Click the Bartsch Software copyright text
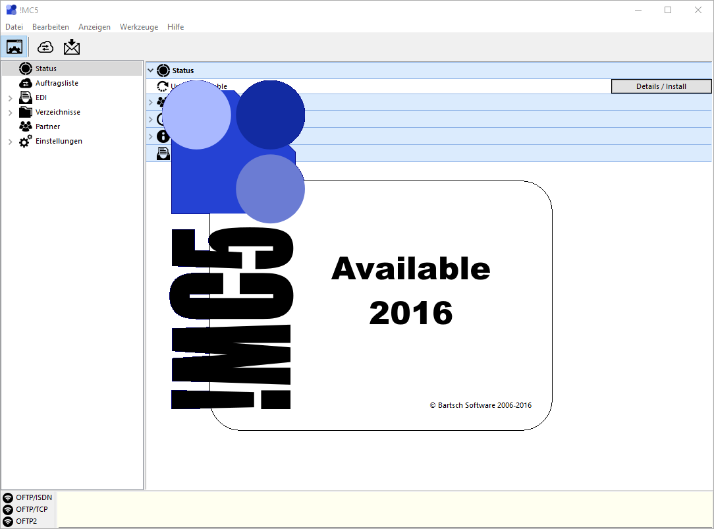Image resolution: width=714 pixels, height=529 pixels. [480, 405]
